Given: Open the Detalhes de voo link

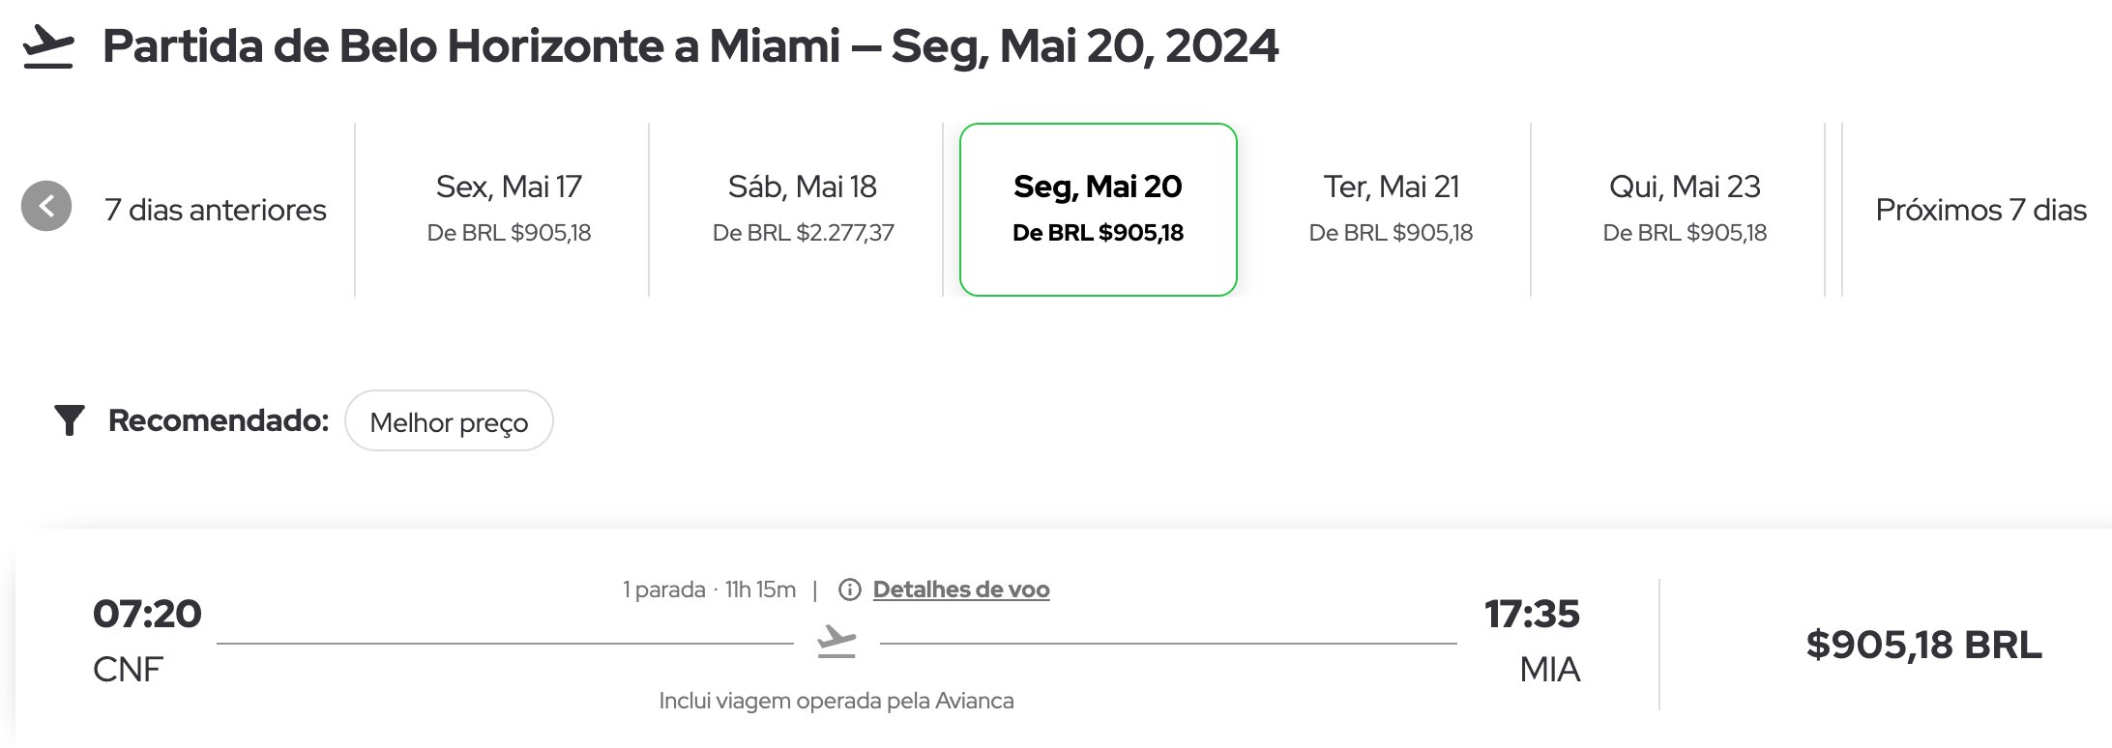Looking at the screenshot, I should (961, 590).
